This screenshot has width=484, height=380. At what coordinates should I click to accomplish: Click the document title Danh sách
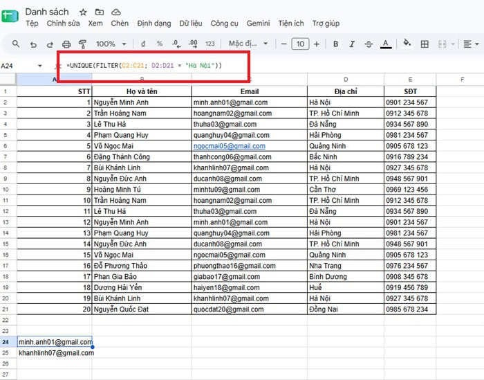click(47, 12)
